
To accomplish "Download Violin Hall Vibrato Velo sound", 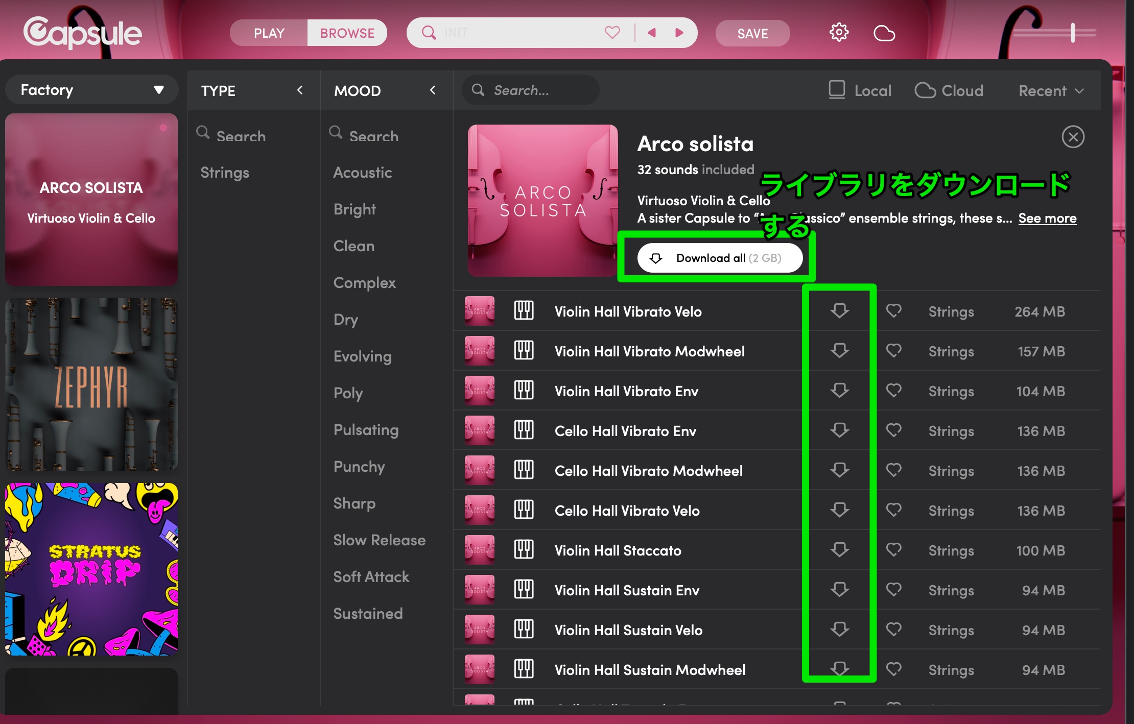I will click(839, 311).
